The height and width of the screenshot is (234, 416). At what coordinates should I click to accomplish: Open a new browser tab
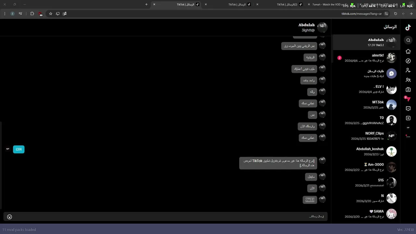146,5
